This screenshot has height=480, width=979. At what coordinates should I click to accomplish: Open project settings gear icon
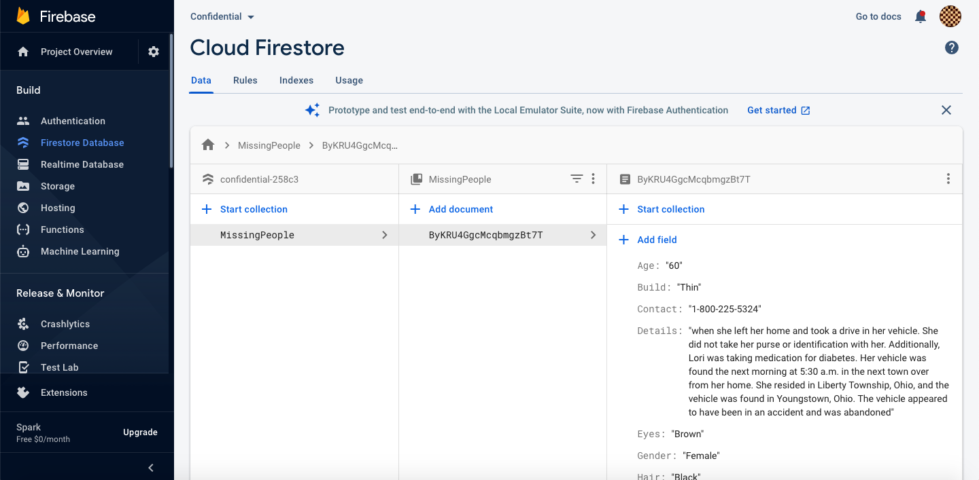154,52
